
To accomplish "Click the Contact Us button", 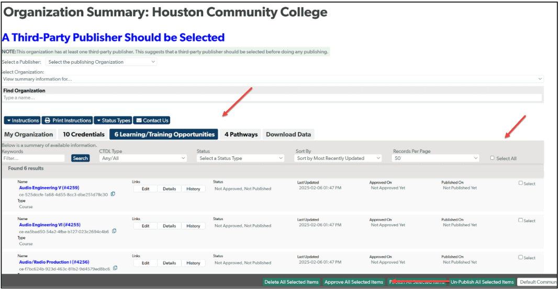I will [x=152, y=121].
